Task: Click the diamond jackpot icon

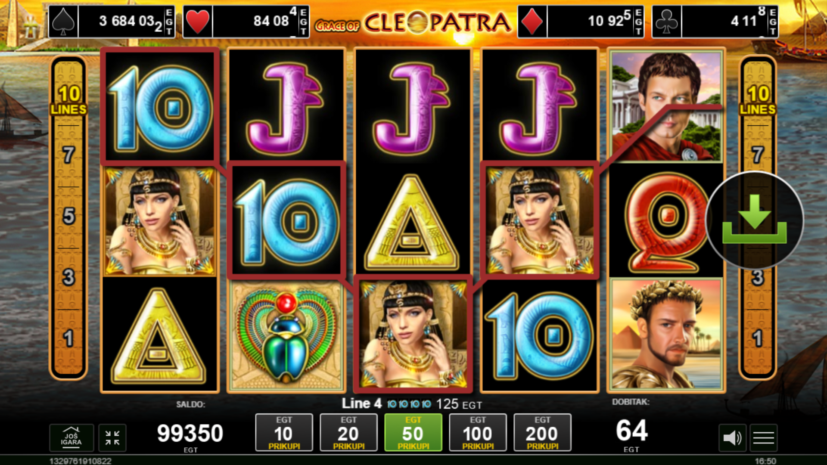Action: [x=532, y=22]
